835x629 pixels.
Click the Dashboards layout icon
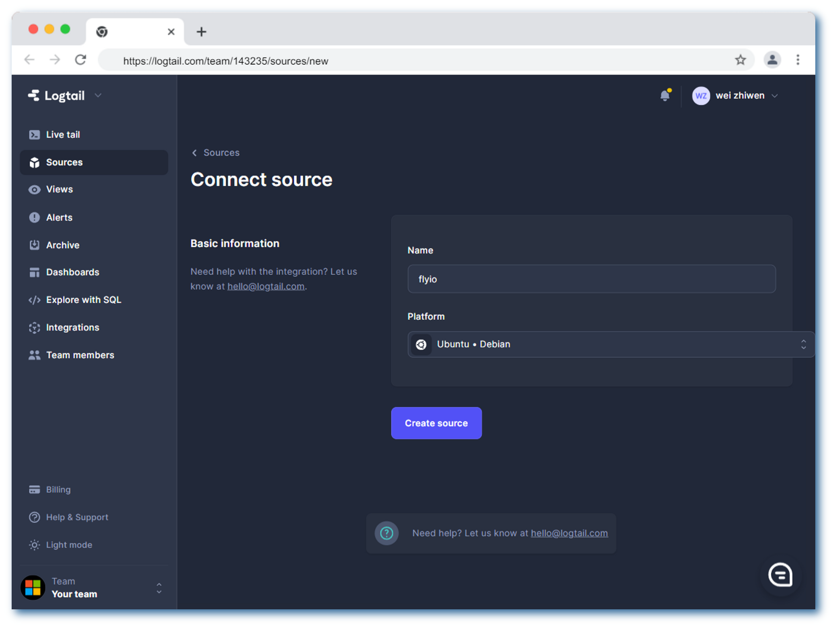[x=35, y=272]
